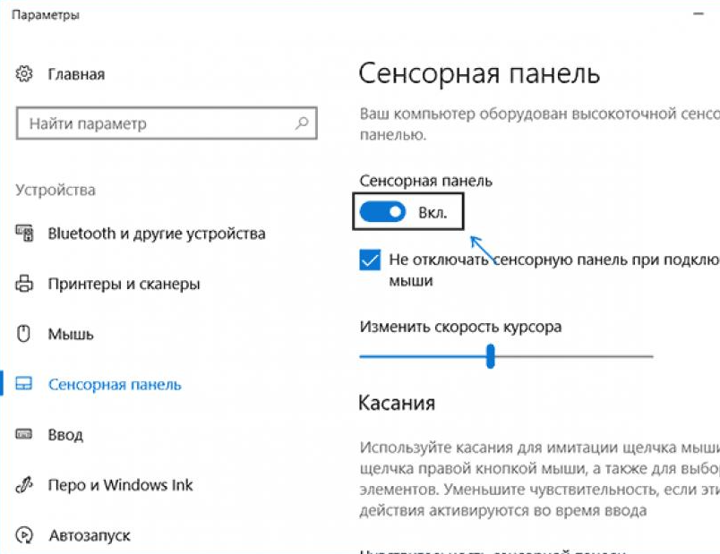Click the mouse icon in sidebar
Screen dimensions: 720x554
pyautogui.click(x=25, y=334)
